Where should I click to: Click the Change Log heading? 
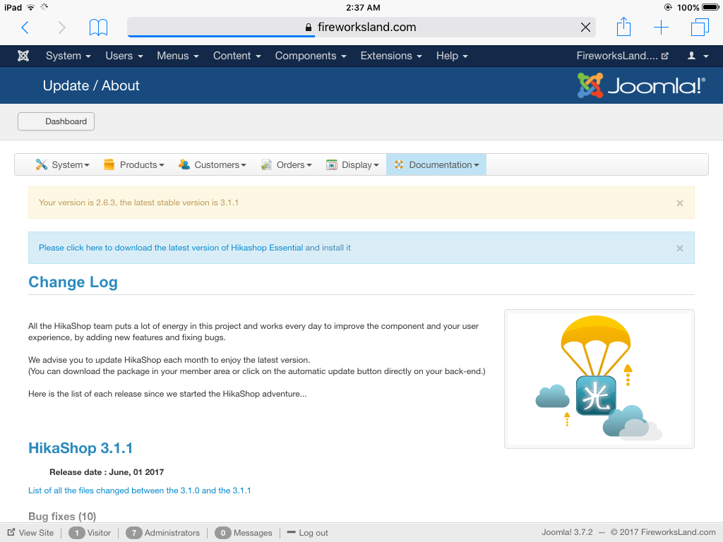[73, 282]
